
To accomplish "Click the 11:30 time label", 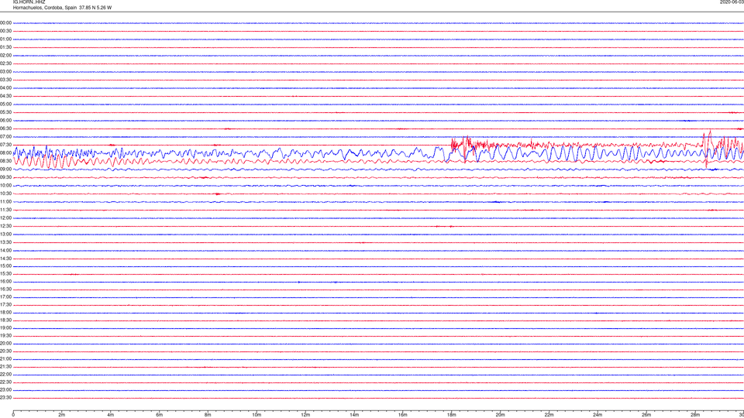I will pos(5,210).
